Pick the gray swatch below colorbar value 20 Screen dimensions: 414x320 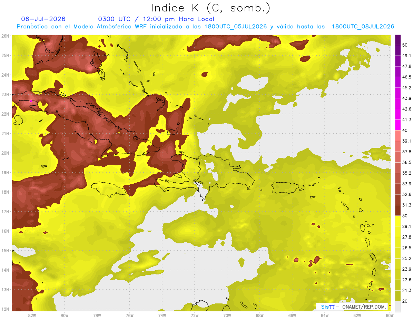[398, 306]
